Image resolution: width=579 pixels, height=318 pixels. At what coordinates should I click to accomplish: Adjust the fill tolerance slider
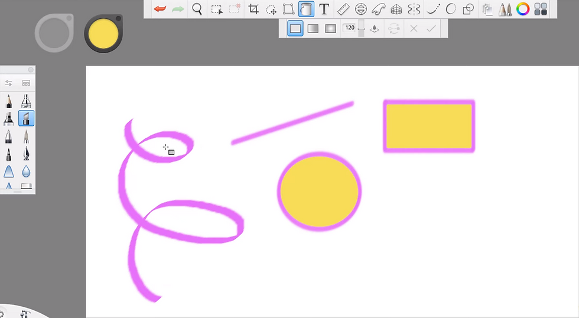click(x=361, y=28)
